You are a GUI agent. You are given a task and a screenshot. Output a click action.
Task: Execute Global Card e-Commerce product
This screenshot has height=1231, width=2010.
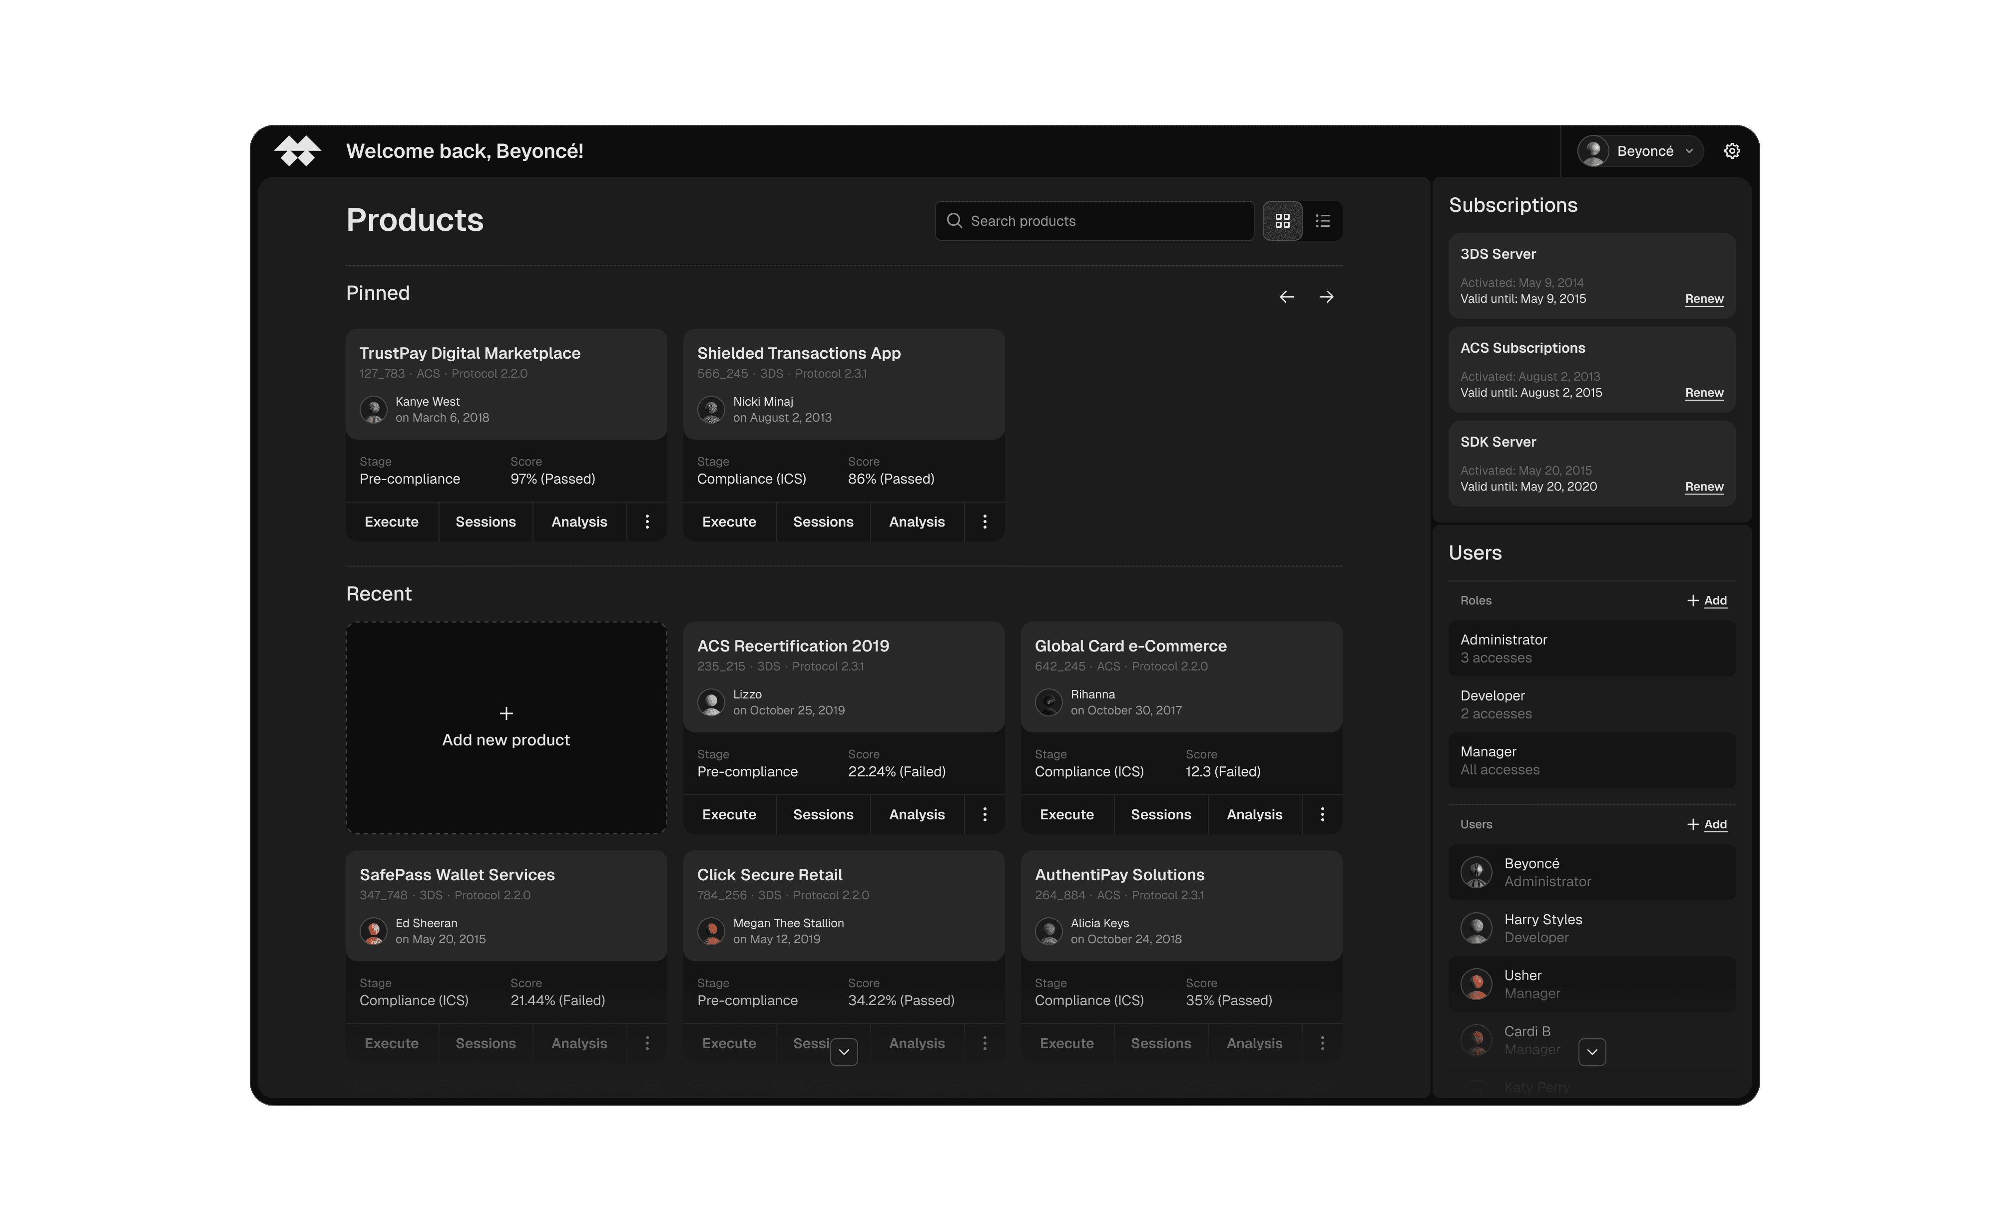coord(1066,815)
